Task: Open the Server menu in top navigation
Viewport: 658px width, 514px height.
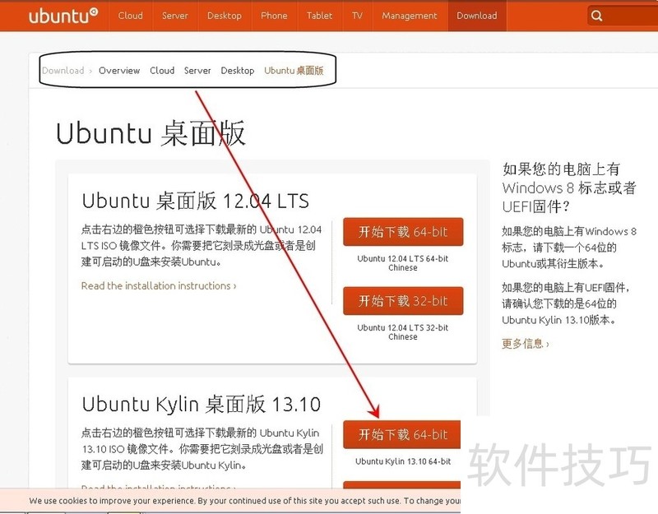Action: pos(175,16)
